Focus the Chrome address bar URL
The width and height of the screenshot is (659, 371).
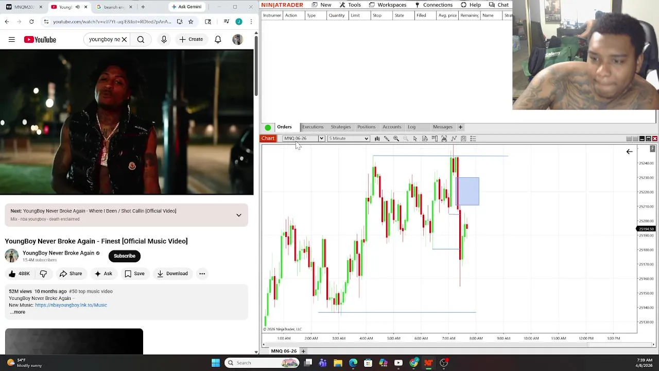point(112,22)
